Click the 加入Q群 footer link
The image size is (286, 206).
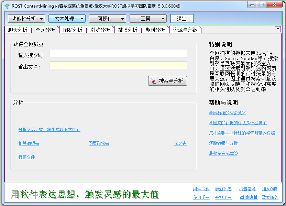(269, 189)
